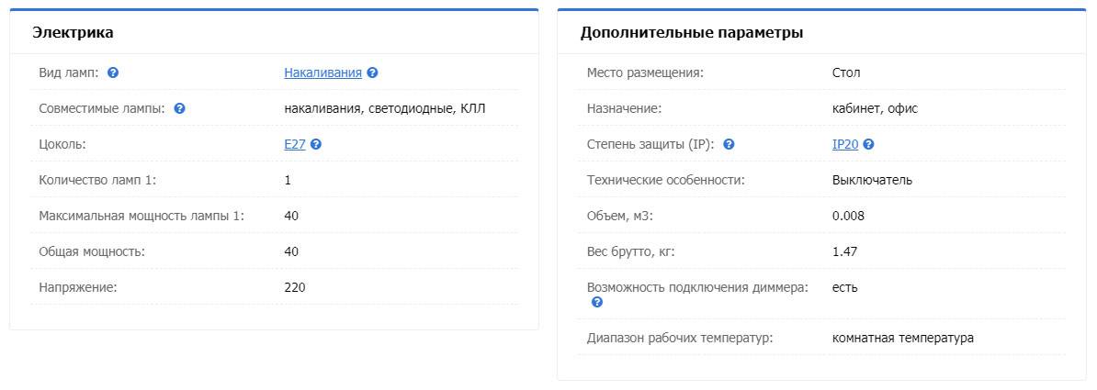Screen dimensions: 1097x390
Task: Click the volume value 0.008
Action: click(848, 216)
